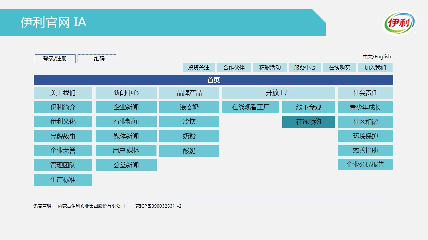Image resolution: width=428 pixels, height=240 pixels.
Task: Open 用户 媒体 item
Action: point(126,150)
